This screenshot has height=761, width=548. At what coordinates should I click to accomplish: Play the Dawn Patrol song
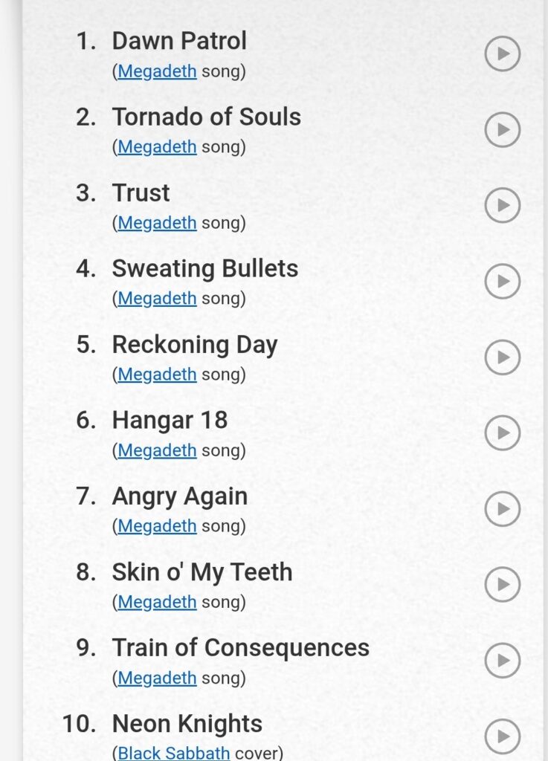click(503, 54)
